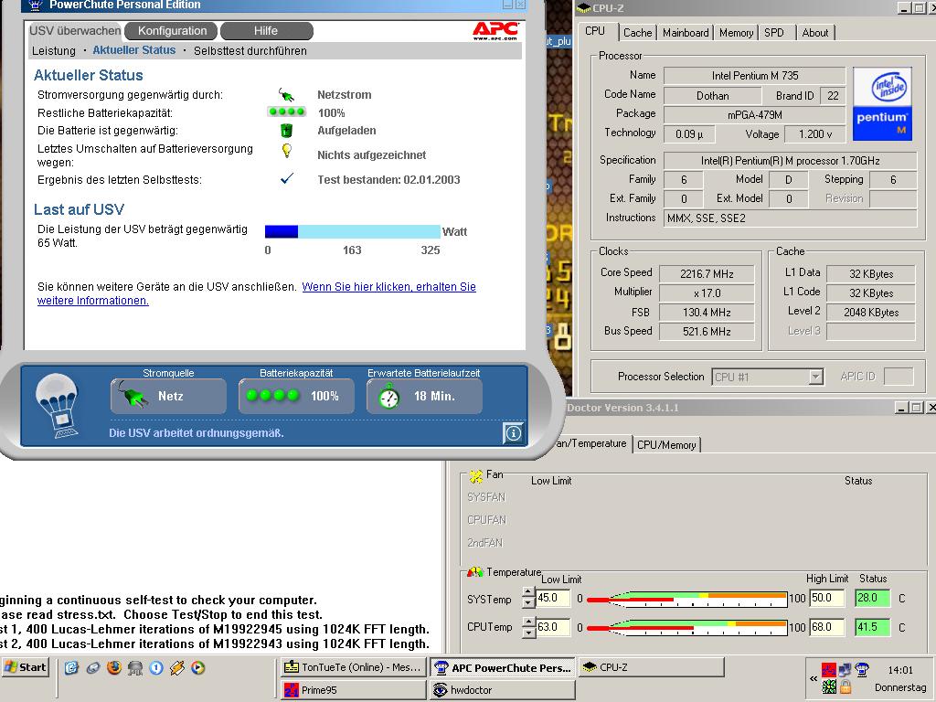Switch to TonTueTe Messenger taskbar button

click(x=354, y=667)
